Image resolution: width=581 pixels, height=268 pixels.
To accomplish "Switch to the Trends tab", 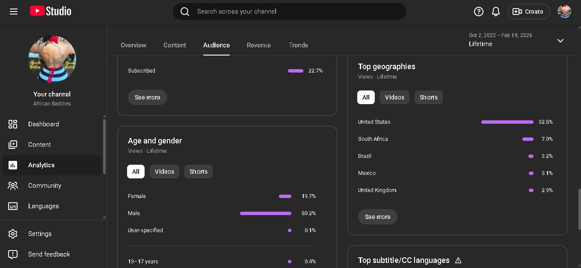I will 298,45.
